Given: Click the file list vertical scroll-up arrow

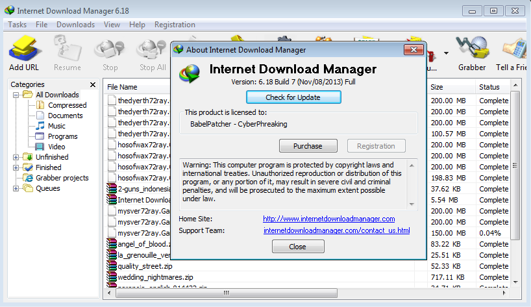Looking at the screenshot, I should click(515, 85).
